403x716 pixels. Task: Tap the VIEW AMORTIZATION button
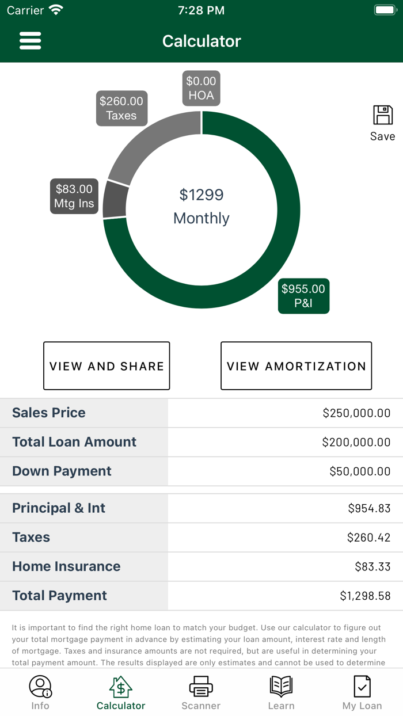296,365
